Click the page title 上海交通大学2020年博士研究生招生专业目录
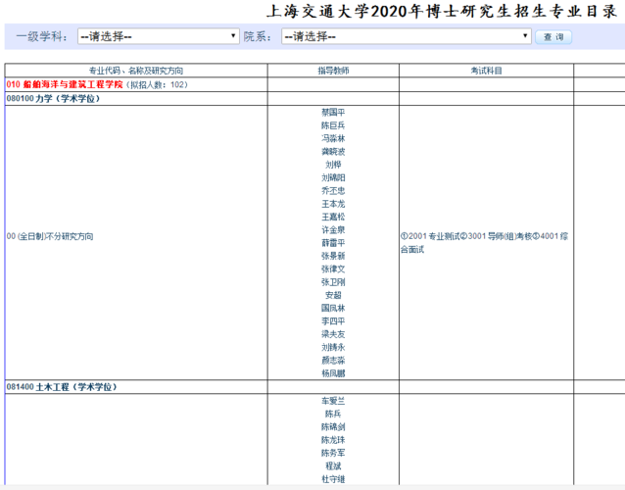 [443, 11]
